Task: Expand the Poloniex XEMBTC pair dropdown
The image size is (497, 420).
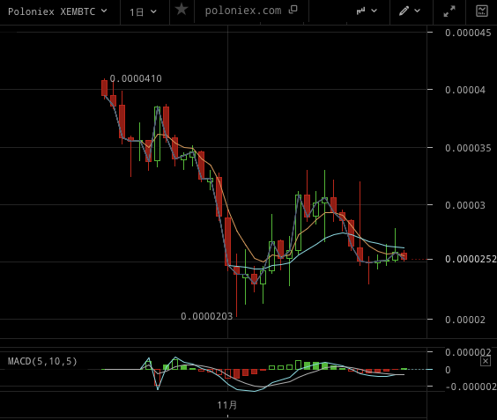Action: pyautogui.click(x=57, y=11)
